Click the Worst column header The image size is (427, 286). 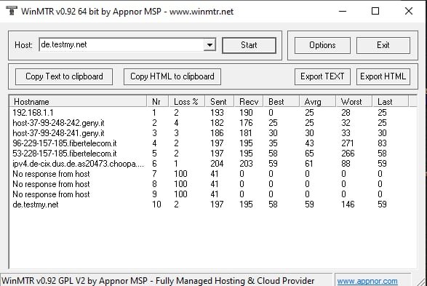pos(354,102)
